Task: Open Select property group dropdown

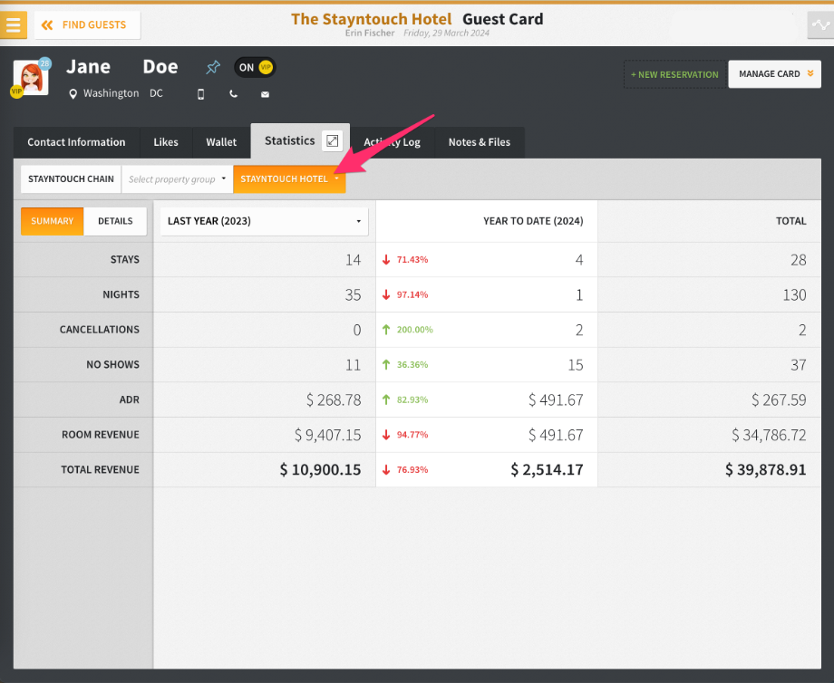Action: coord(177,179)
